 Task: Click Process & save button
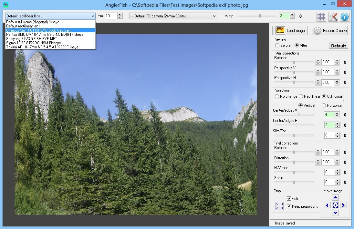coord(330,30)
